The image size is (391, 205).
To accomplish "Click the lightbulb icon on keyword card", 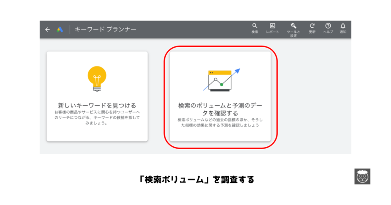I will 97,79.
